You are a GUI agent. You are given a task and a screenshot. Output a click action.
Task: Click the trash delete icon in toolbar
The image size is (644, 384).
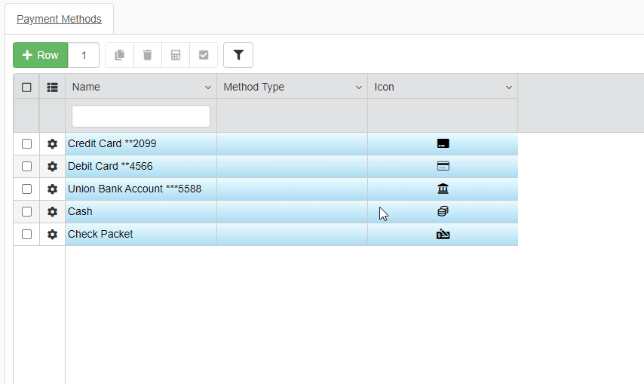click(147, 55)
